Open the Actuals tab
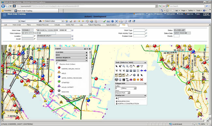The width and height of the screenshot is (212, 126). coord(57,25)
